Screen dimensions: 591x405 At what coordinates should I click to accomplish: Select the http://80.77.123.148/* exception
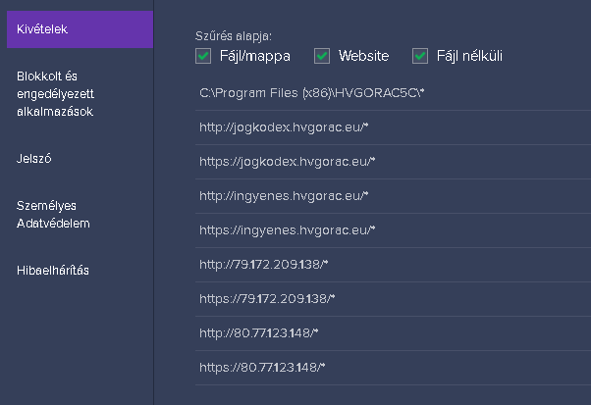(x=393, y=333)
